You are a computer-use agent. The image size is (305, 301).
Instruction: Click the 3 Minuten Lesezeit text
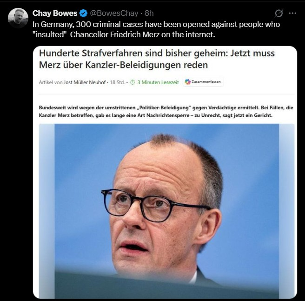[158, 82]
